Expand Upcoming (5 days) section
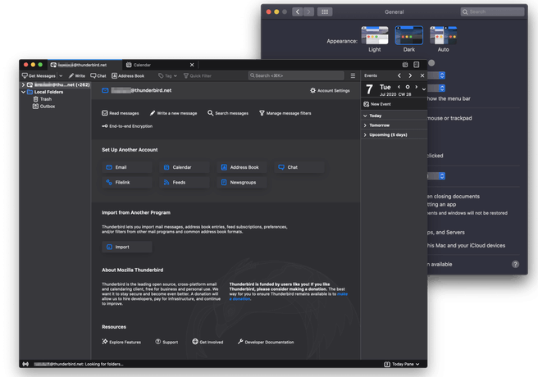Image resolution: width=538 pixels, height=377 pixels. [x=365, y=135]
